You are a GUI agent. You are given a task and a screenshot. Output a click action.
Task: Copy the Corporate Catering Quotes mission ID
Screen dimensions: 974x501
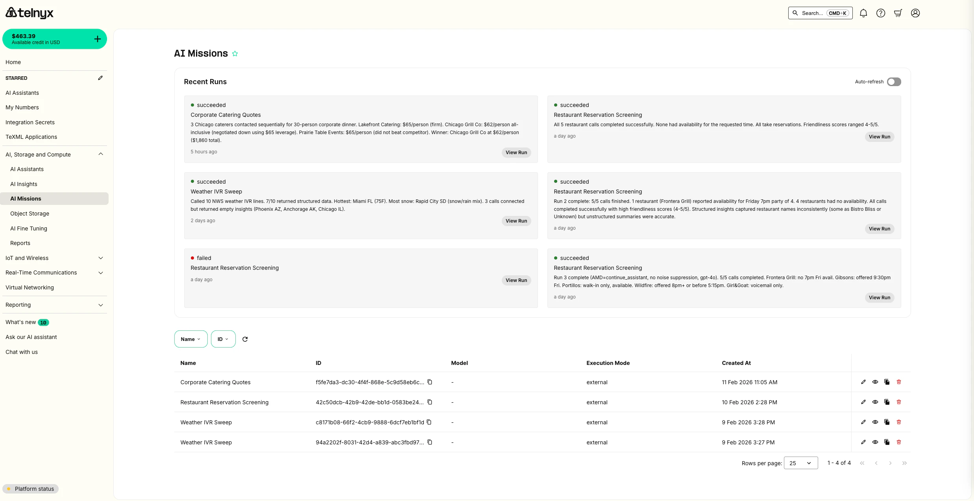[x=430, y=382]
